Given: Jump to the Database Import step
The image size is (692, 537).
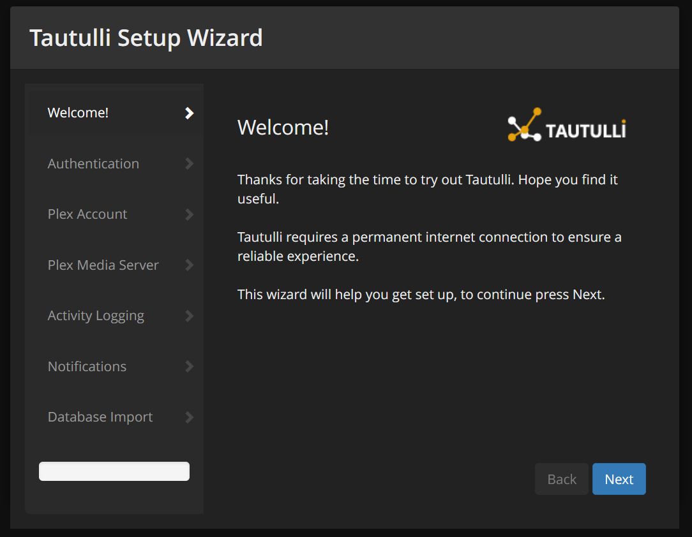Looking at the screenshot, I should coord(100,417).
